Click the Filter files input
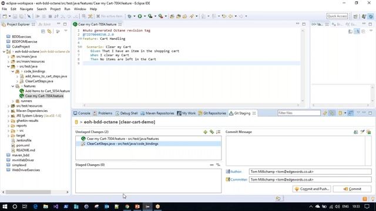The width and height of the screenshot is (376, 211). tap(299, 113)
